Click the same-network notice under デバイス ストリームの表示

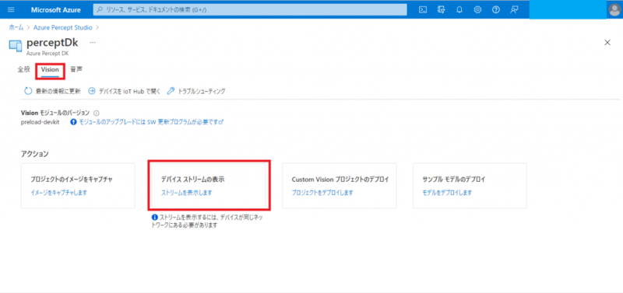click(207, 221)
